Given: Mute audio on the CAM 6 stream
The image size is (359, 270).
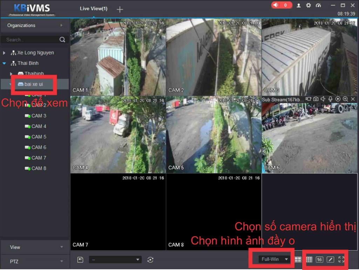Looking at the screenshot, I should 323,99.
